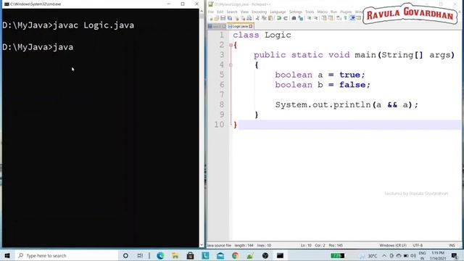The width and height of the screenshot is (464, 261).
Task: Open Microsoft Store from the taskbar
Action: pyautogui.click(x=190, y=255)
